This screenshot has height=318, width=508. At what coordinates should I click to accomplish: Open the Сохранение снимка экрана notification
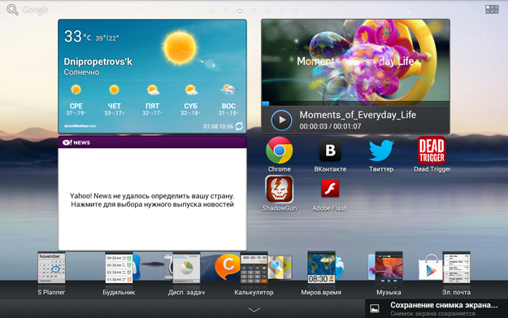click(436, 308)
